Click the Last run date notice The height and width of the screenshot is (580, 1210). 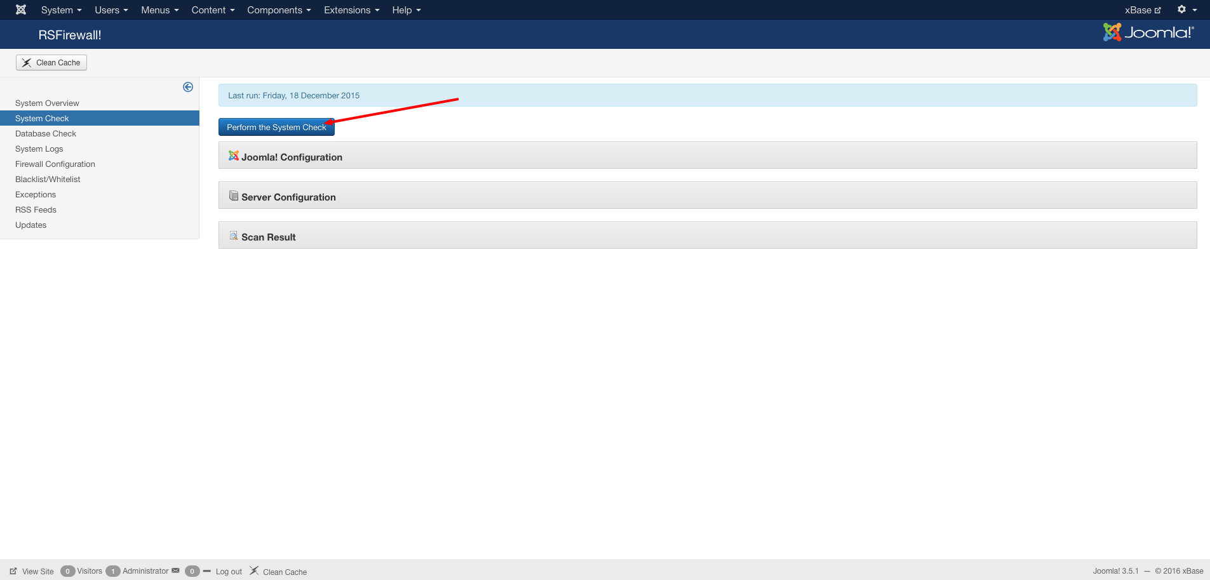[x=708, y=95]
